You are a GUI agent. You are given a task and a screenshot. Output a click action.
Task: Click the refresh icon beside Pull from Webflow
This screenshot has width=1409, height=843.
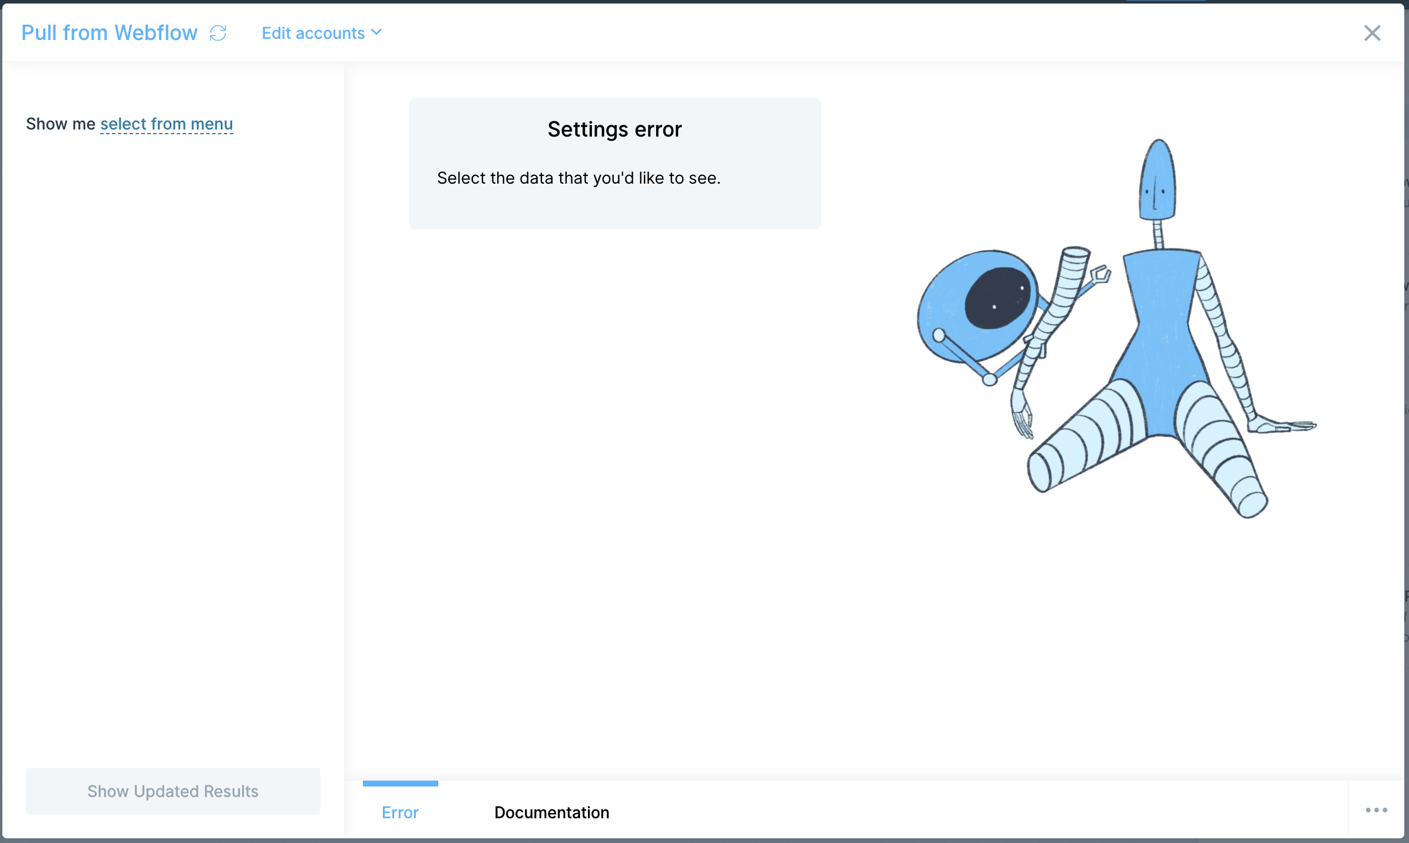pos(218,33)
